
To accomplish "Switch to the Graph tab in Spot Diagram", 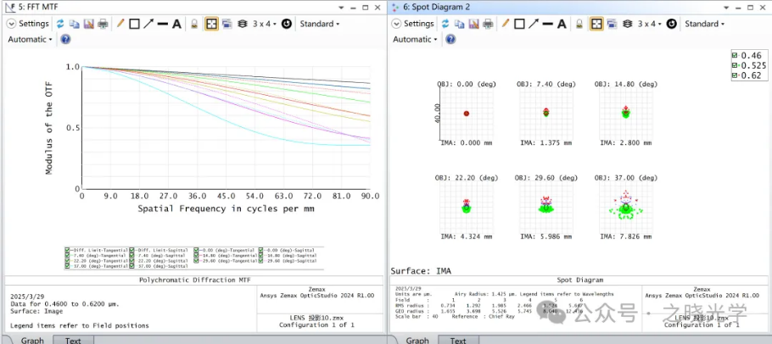I will [417, 340].
